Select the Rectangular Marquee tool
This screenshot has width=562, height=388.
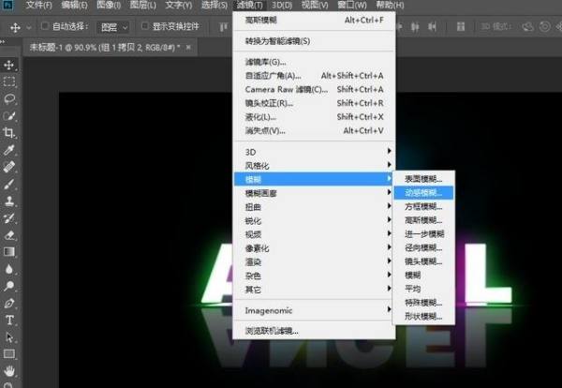pyautogui.click(x=9, y=82)
